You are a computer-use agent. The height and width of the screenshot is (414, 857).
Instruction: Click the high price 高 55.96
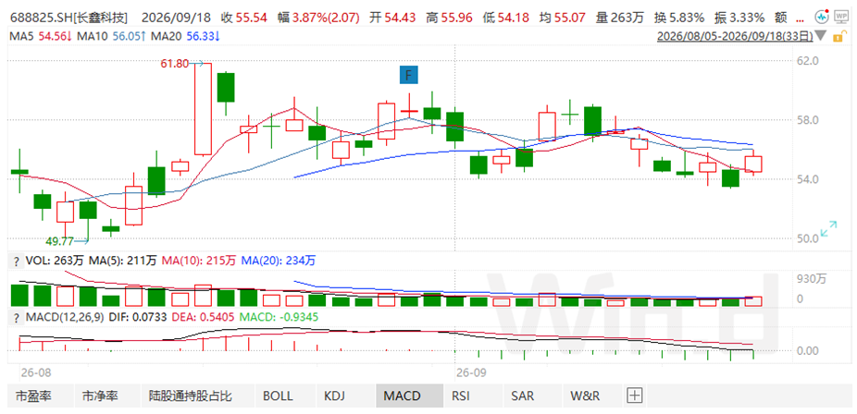(x=450, y=18)
